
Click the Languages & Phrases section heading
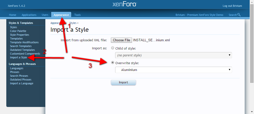pyautogui.click(x=22, y=64)
